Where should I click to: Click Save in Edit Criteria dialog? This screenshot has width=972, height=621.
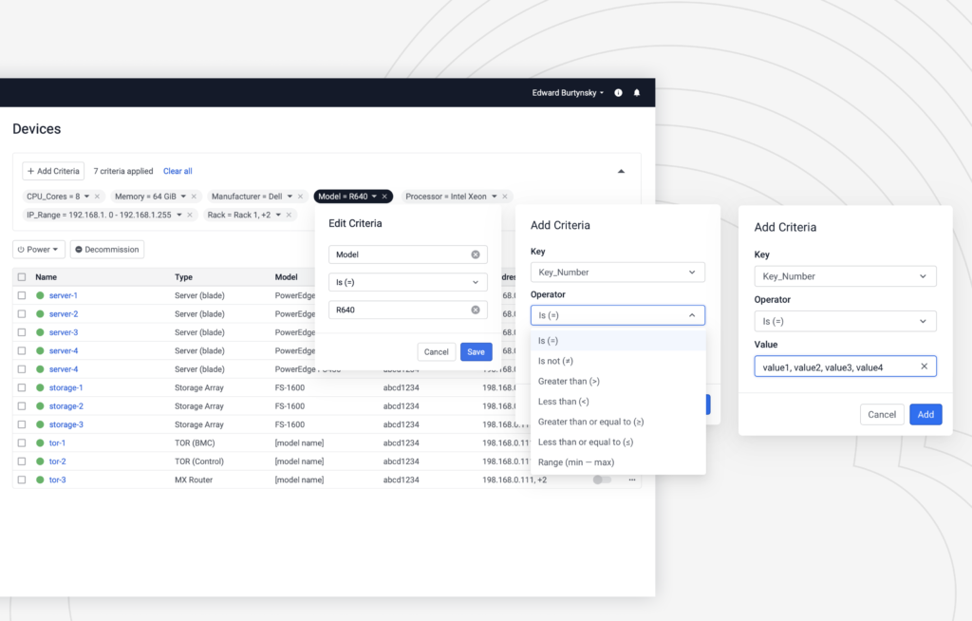(x=476, y=352)
